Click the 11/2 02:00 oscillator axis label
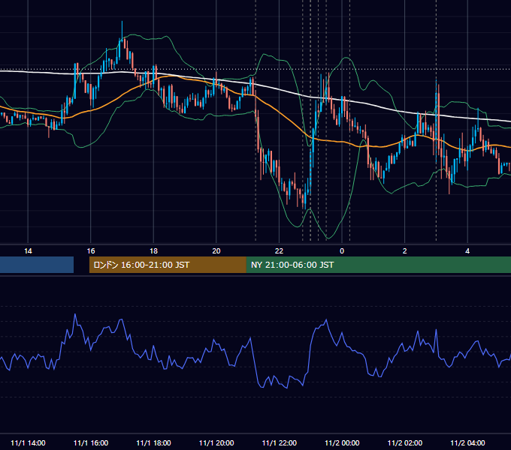 [405, 442]
